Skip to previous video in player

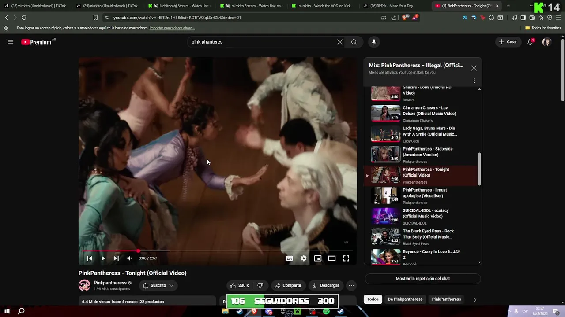tap(90, 258)
